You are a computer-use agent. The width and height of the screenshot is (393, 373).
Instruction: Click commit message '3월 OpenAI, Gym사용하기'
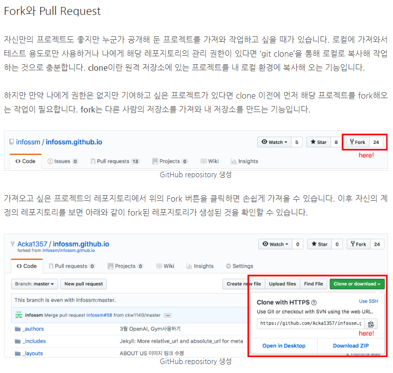coord(150,329)
